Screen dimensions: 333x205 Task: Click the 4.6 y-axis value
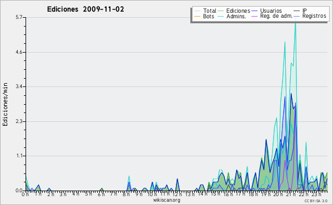coord(19,52)
